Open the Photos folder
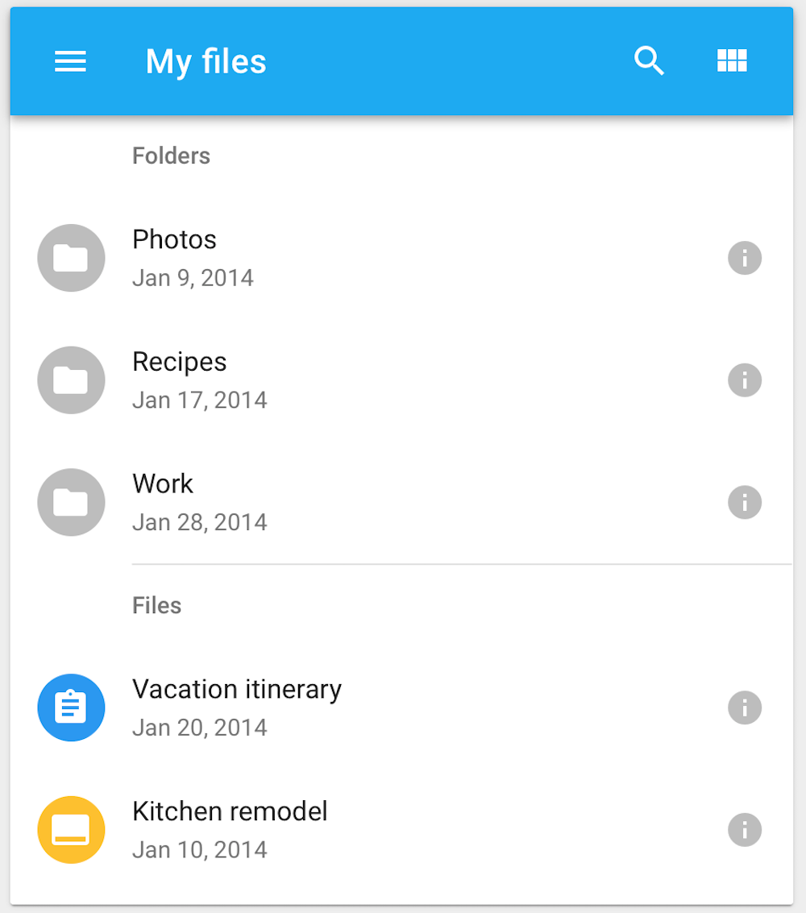This screenshot has height=913, width=806. click(402, 258)
